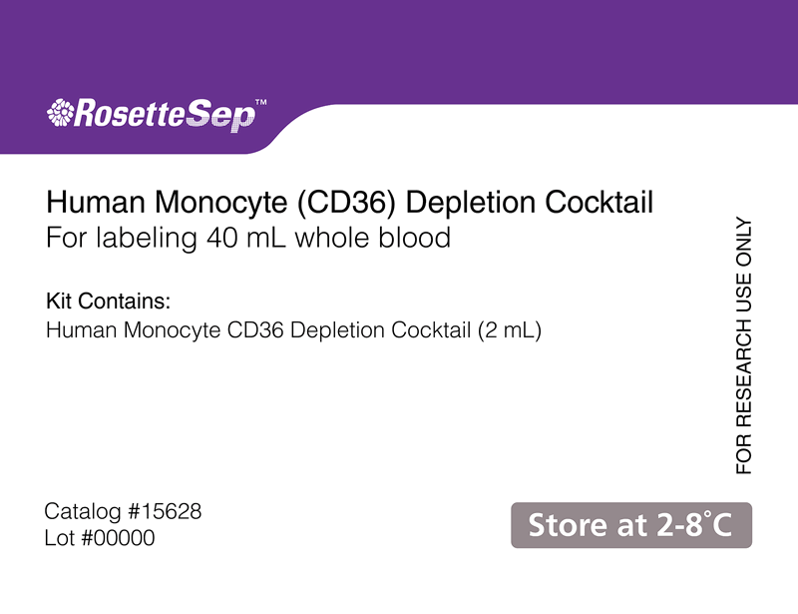This screenshot has width=798, height=614.
Task: Click the Store at 2-8°C badge
Action: [631, 525]
